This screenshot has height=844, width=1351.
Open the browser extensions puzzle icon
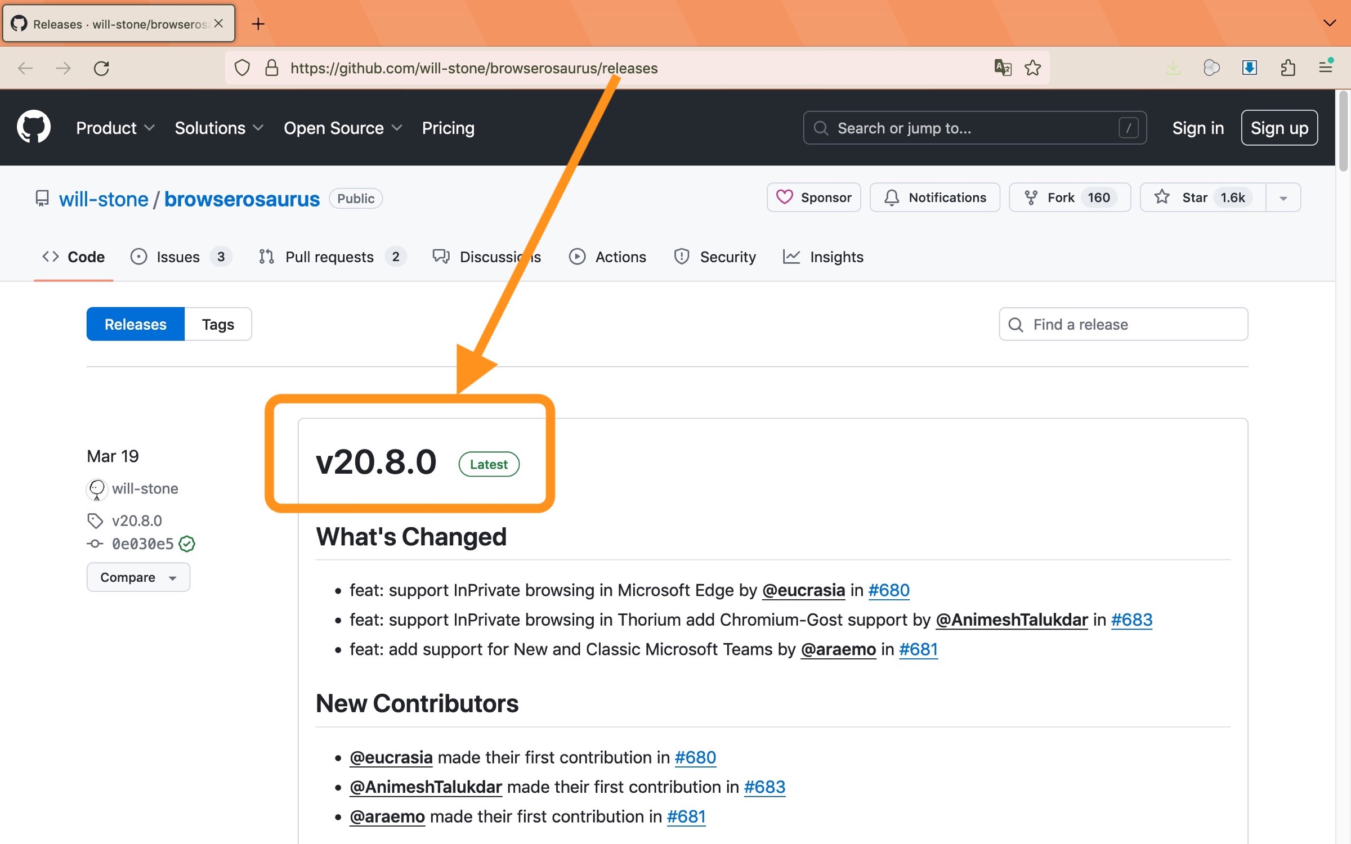coord(1288,68)
